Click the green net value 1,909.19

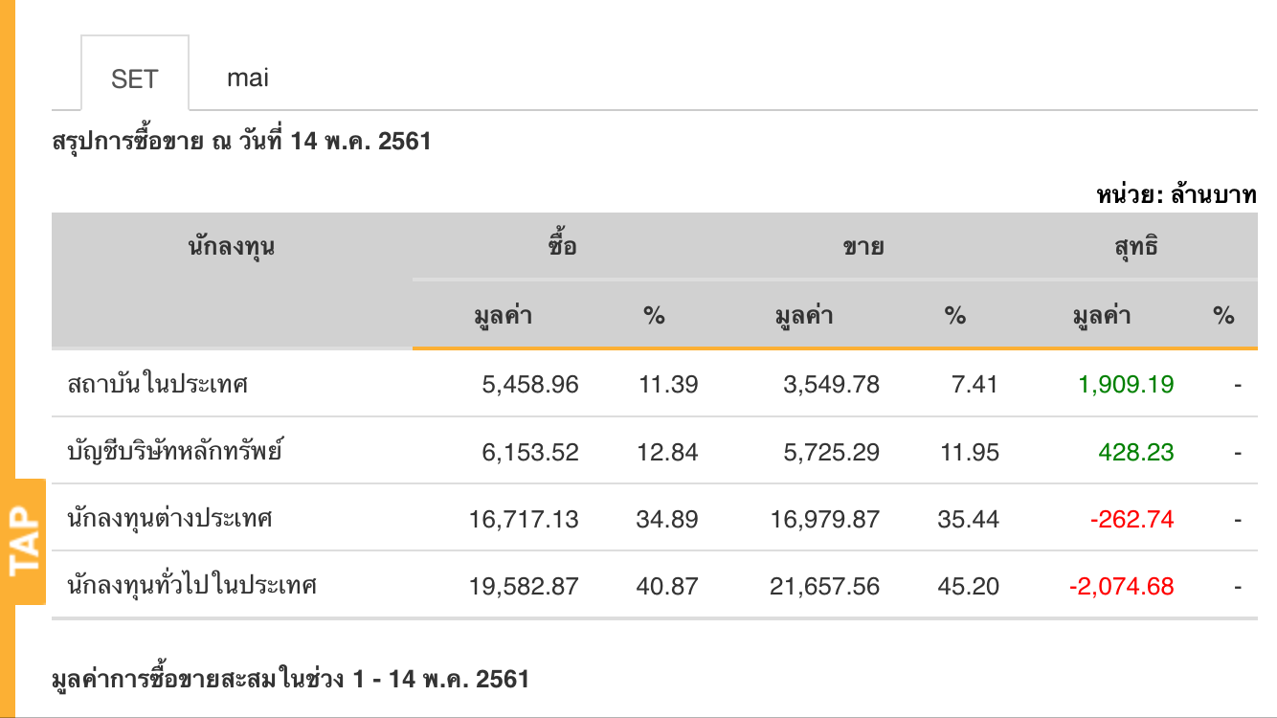(1126, 385)
